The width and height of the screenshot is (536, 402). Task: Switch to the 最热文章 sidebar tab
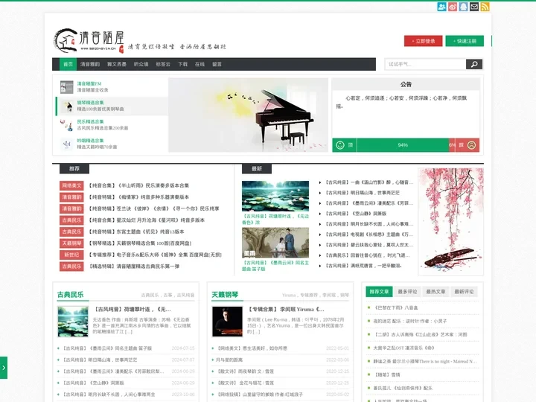pos(435,292)
